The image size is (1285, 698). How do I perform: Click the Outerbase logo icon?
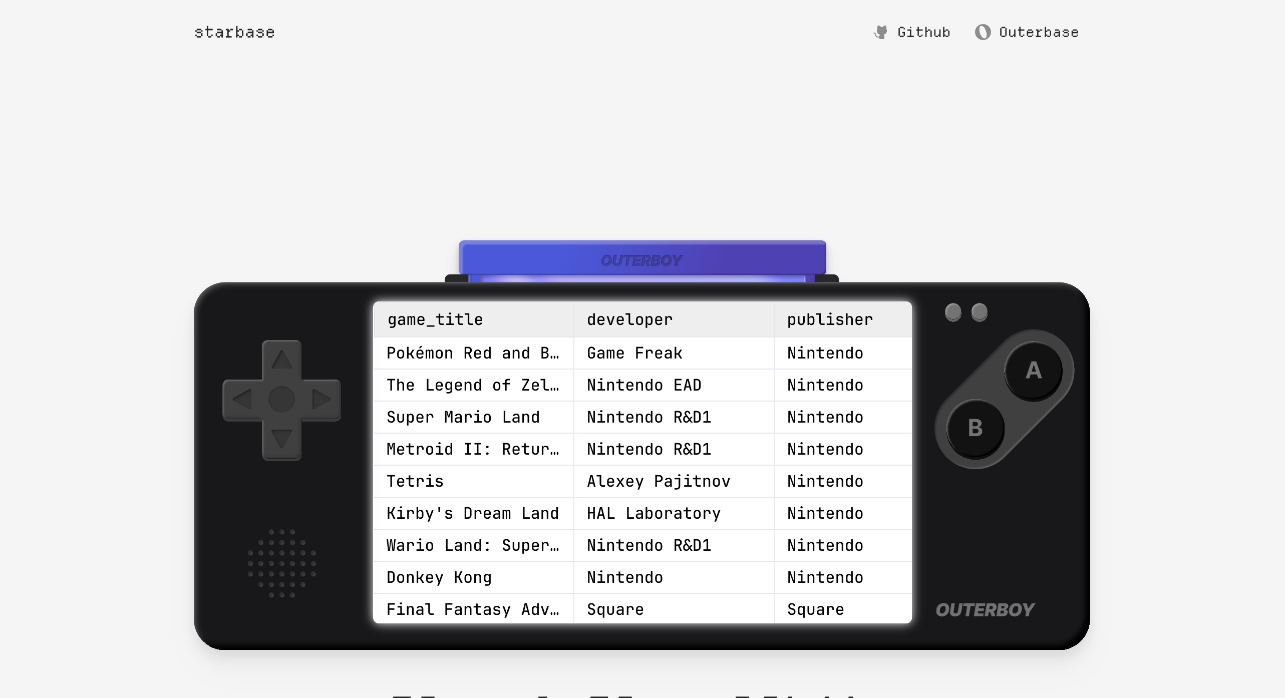983,32
